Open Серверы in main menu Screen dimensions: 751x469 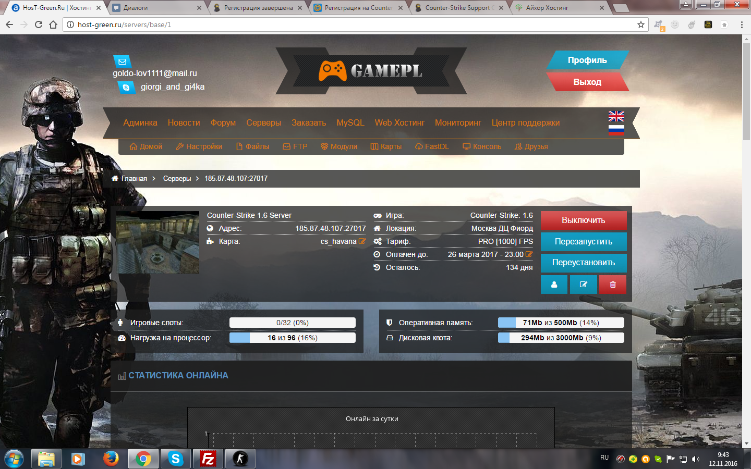tap(264, 123)
